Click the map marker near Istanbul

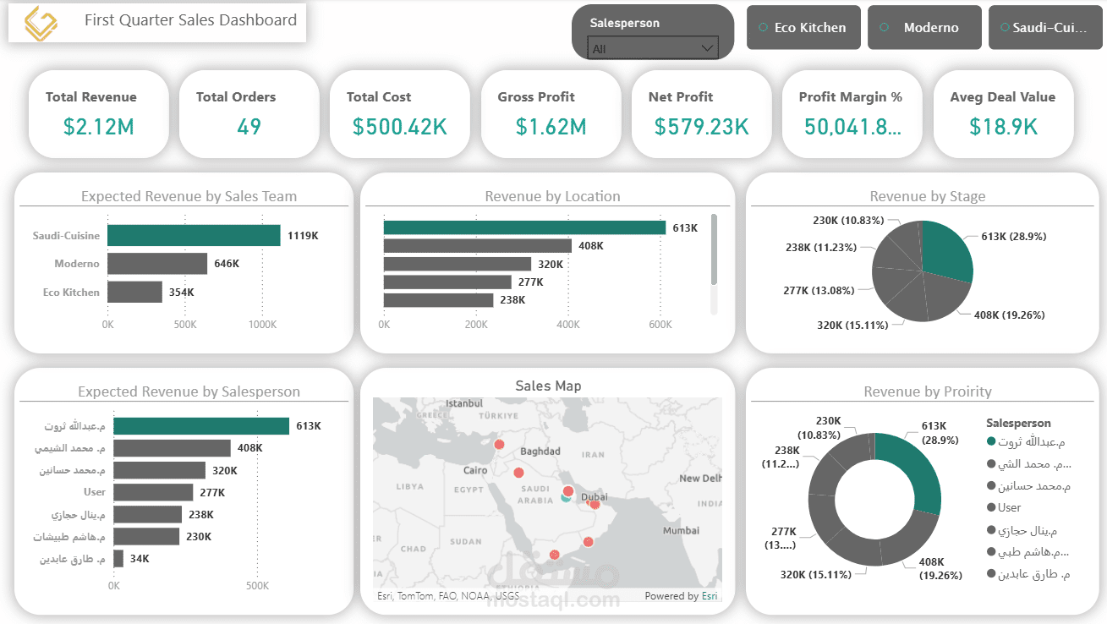tap(499, 444)
